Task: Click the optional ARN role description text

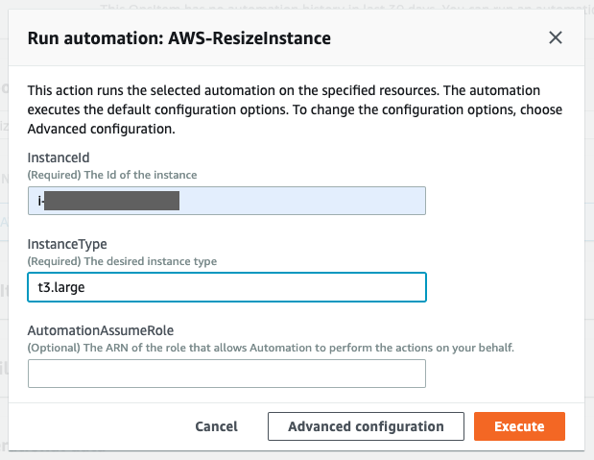Action: [271, 348]
